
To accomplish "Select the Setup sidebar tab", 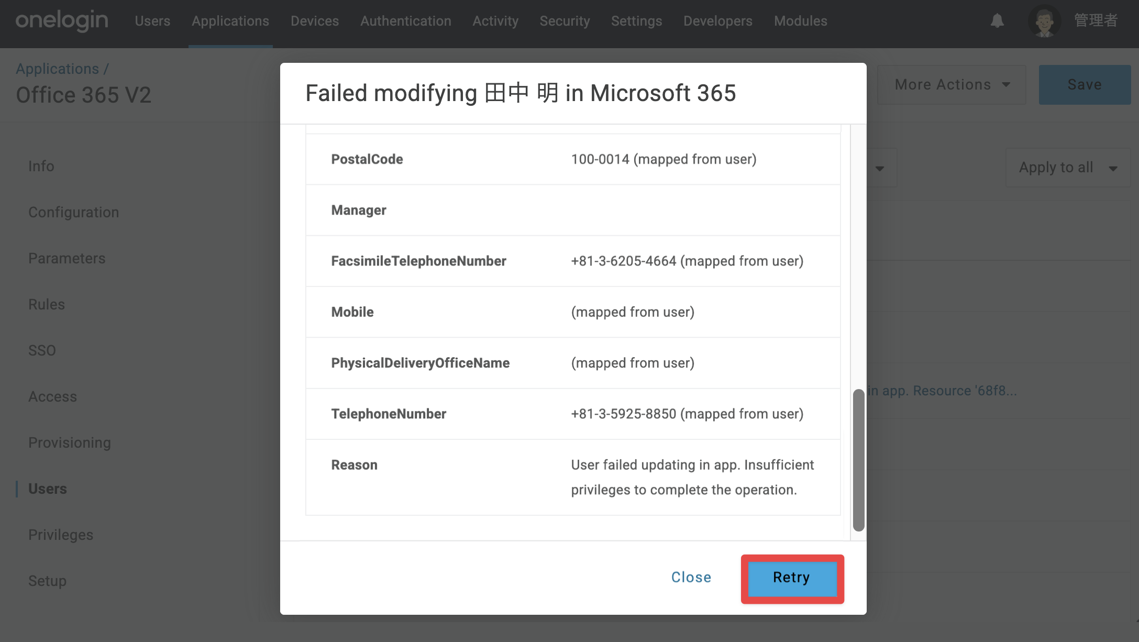I will (47, 581).
